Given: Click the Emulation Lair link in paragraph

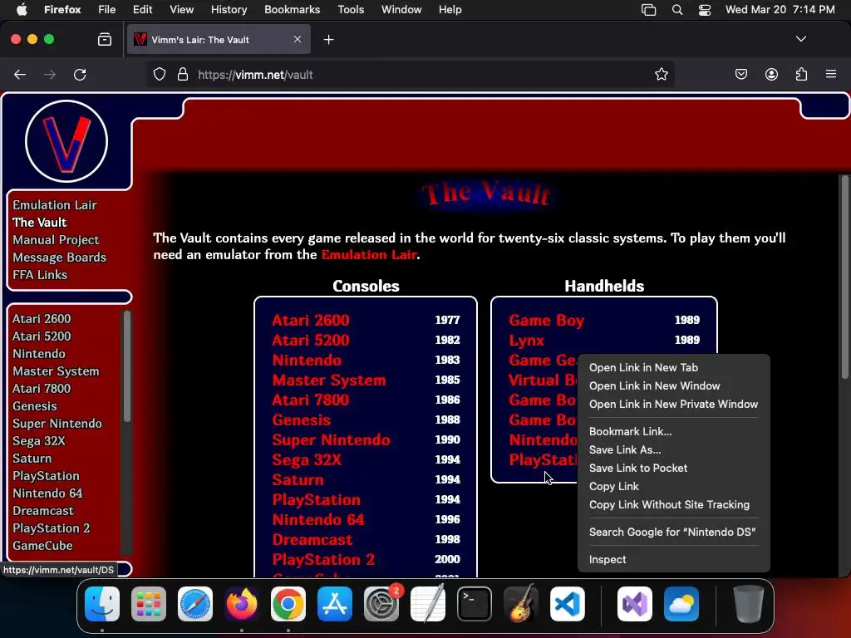Looking at the screenshot, I should (x=369, y=254).
